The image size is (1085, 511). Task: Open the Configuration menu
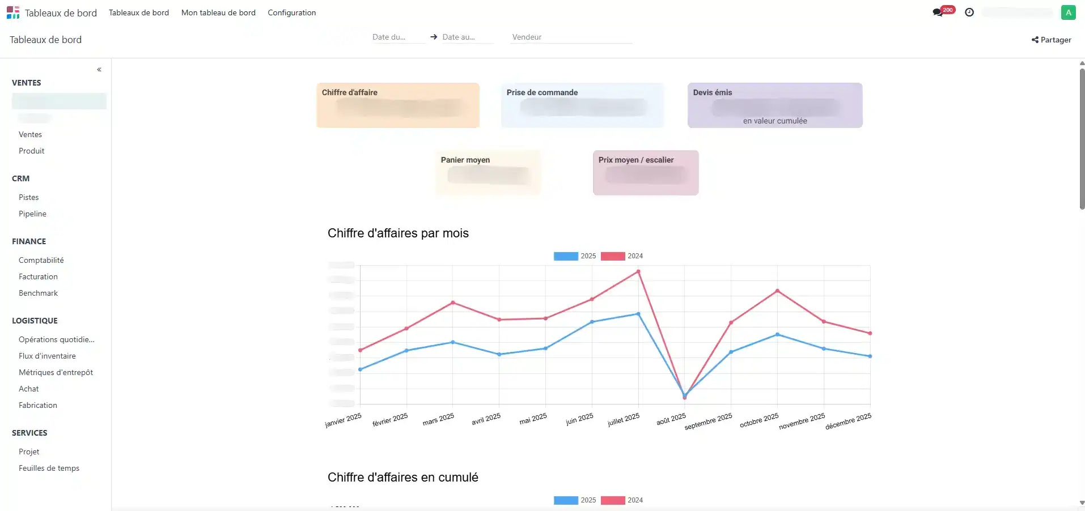[x=291, y=12]
